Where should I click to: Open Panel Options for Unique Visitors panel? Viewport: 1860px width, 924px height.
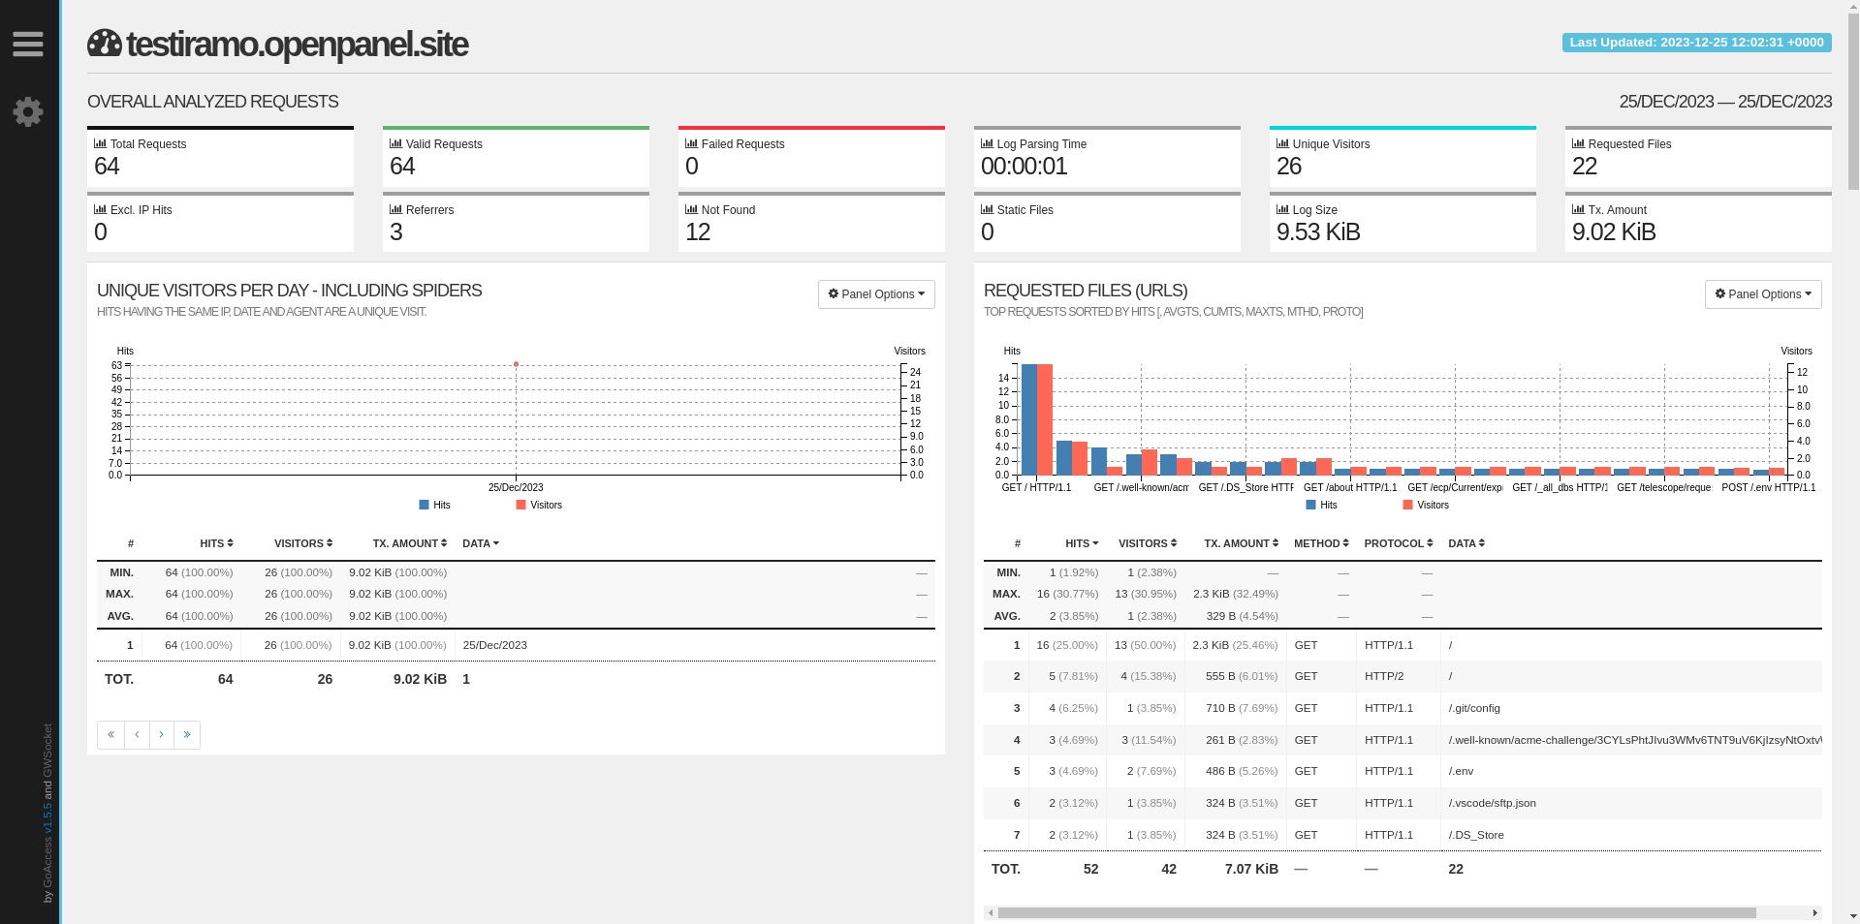coord(876,294)
